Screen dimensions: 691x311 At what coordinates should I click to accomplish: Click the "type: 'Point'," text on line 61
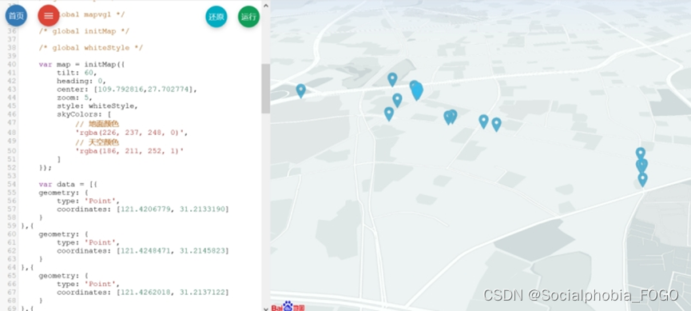pyautogui.click(x=88, y=242)
